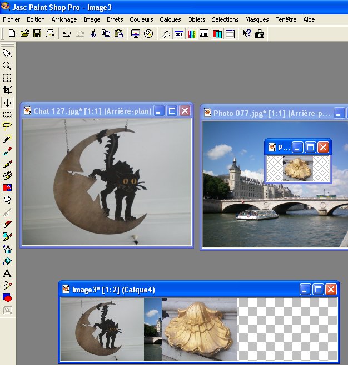Click the golden shell layer in Image3
348x365 pixels.
coord(199,329)
